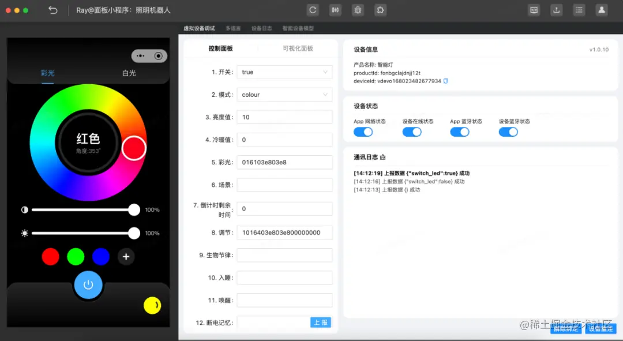Select the 白光 tab in the lamp panel
This screenshot has width=623, height=341.
point(129,73)
